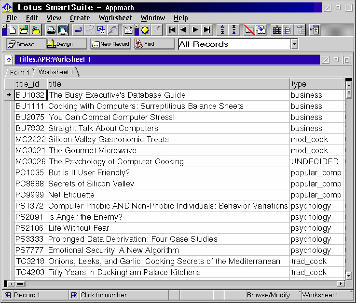
Task: Click the dotted grid toolbar icon
Action: tap(300, 30)
